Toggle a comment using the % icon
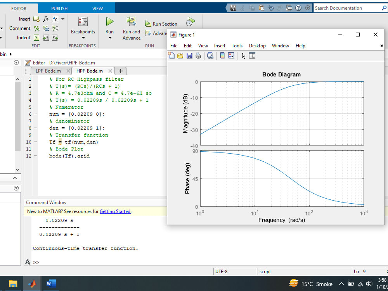The height and width of the screenshot is (291, 388). (x=36, y=28)
